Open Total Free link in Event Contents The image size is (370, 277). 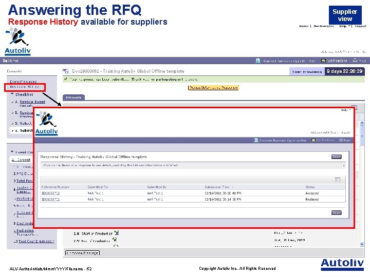click(x=25, y=181)
